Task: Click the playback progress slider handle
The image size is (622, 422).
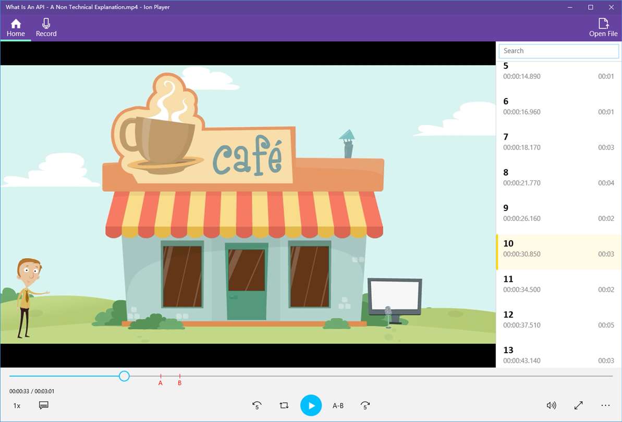Action: point(124,376)
